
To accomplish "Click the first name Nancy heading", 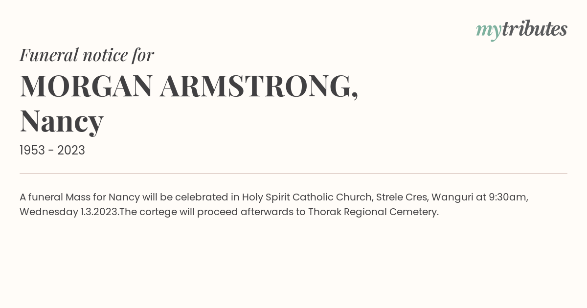I will point(62,121).
